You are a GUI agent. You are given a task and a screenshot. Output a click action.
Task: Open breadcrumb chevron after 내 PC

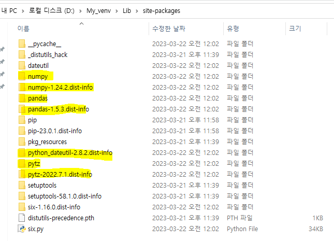coord(23,11)
